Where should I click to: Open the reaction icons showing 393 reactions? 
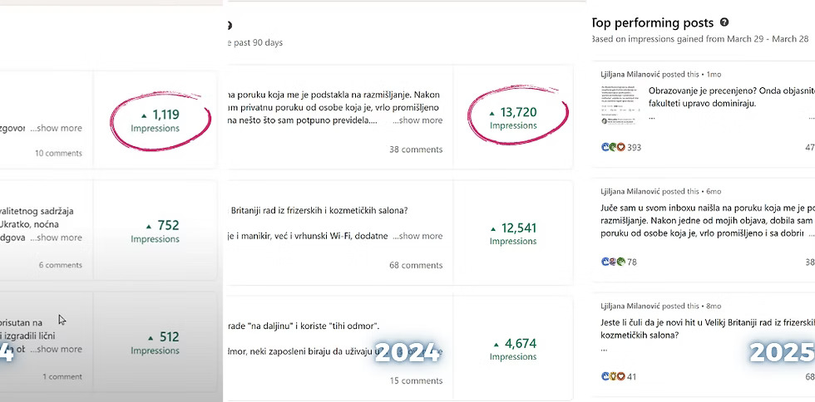613,147
